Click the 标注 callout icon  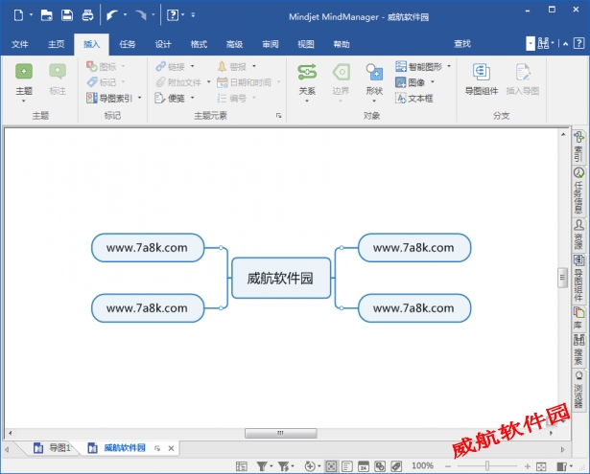point(58,72)
